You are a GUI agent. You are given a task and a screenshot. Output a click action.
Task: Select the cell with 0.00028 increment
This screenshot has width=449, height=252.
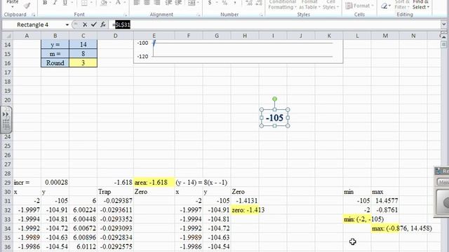coord(55,182)
